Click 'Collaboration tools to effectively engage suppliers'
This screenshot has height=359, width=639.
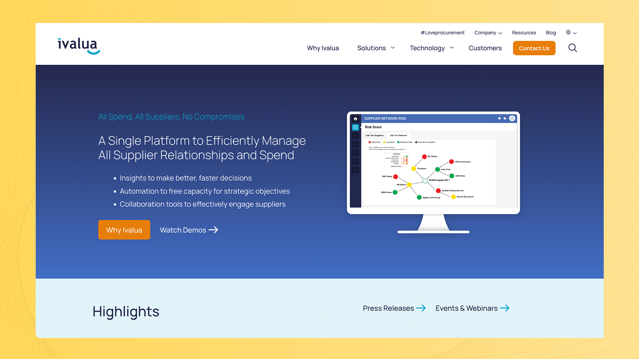click(203, 204)
